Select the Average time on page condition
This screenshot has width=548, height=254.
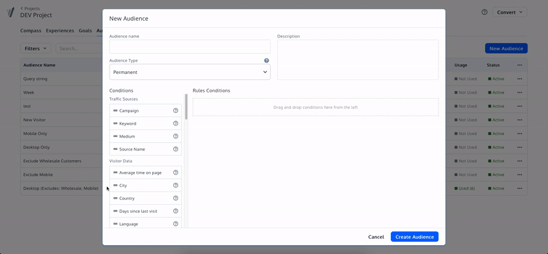pos(145,173)
